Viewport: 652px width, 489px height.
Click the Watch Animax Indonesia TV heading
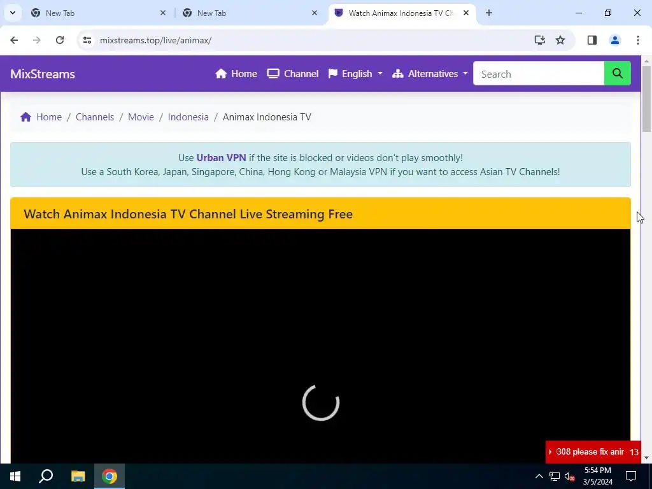(x=188, y=214)
